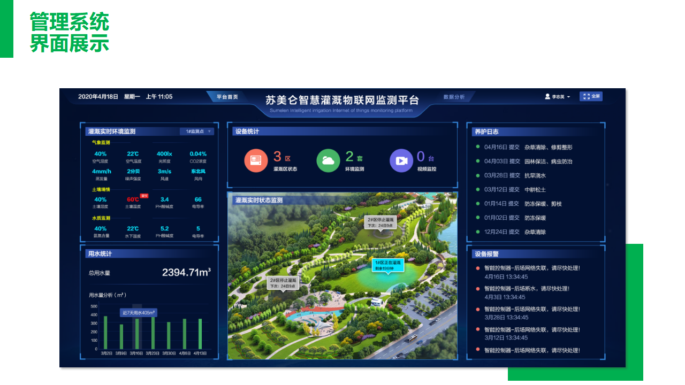Click the 灌溉实时状态监测 map title

[x=259, y=201]
